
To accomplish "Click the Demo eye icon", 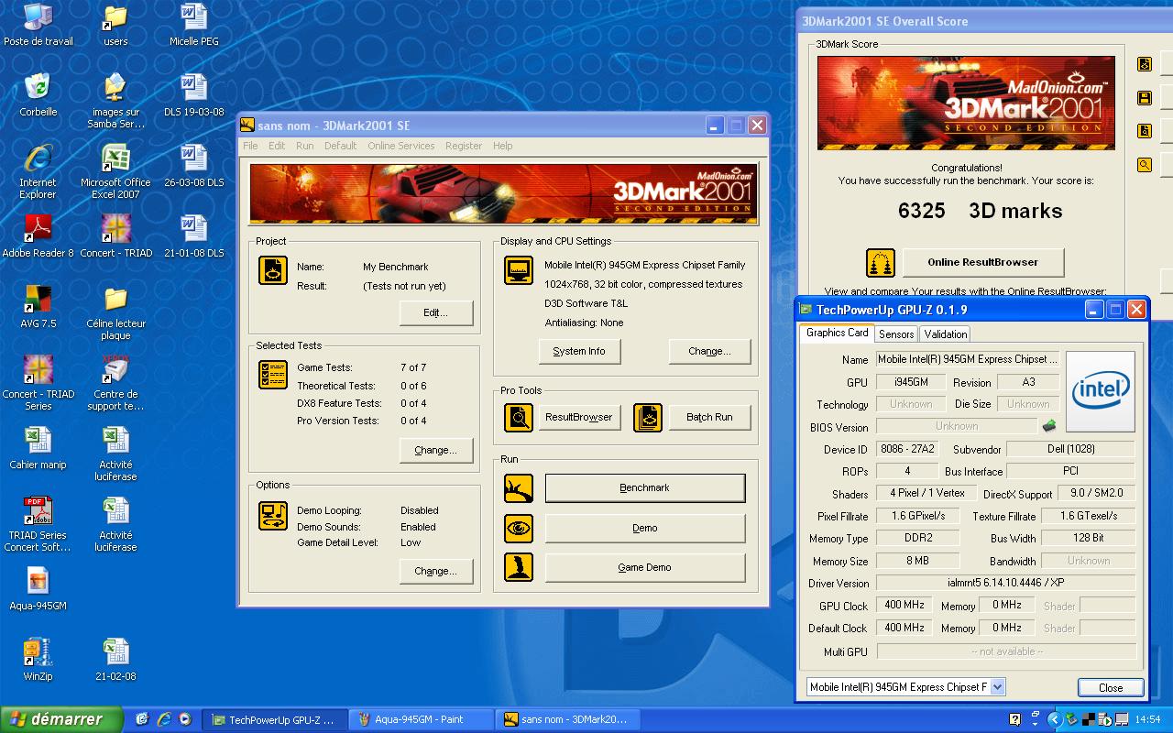I will coord(519,529).
